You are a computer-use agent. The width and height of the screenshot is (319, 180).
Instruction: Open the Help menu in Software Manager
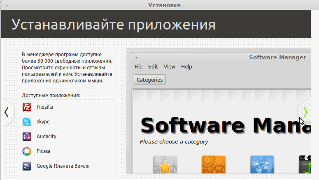pyautogui.click(x=186, y=67)
